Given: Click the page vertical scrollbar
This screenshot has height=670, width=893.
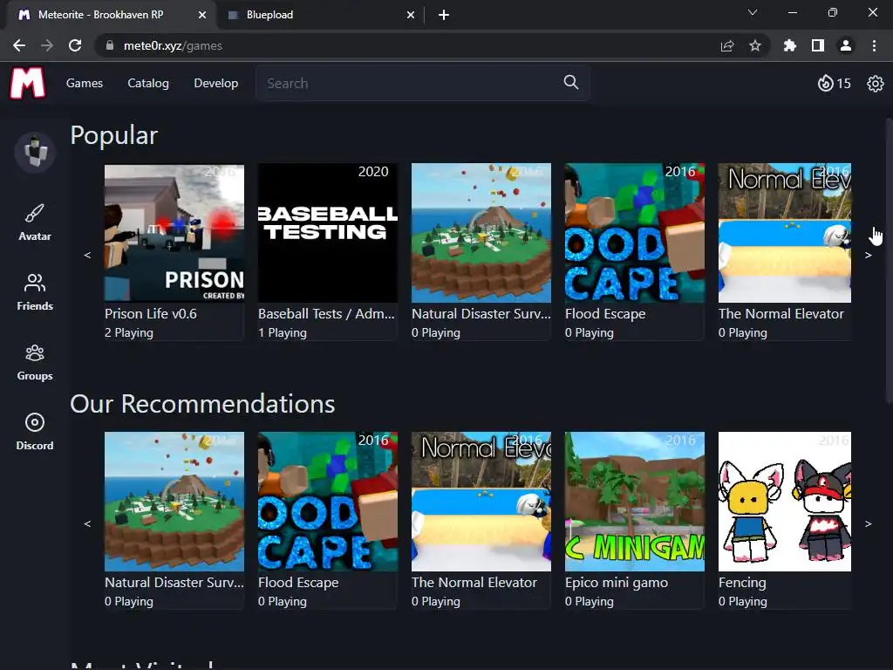Looking at the screenshot, I should pyautogui.click(x=889, y=261).
